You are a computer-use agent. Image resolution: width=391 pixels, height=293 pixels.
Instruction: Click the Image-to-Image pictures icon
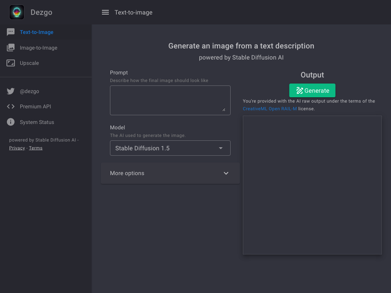coord(11,48)
